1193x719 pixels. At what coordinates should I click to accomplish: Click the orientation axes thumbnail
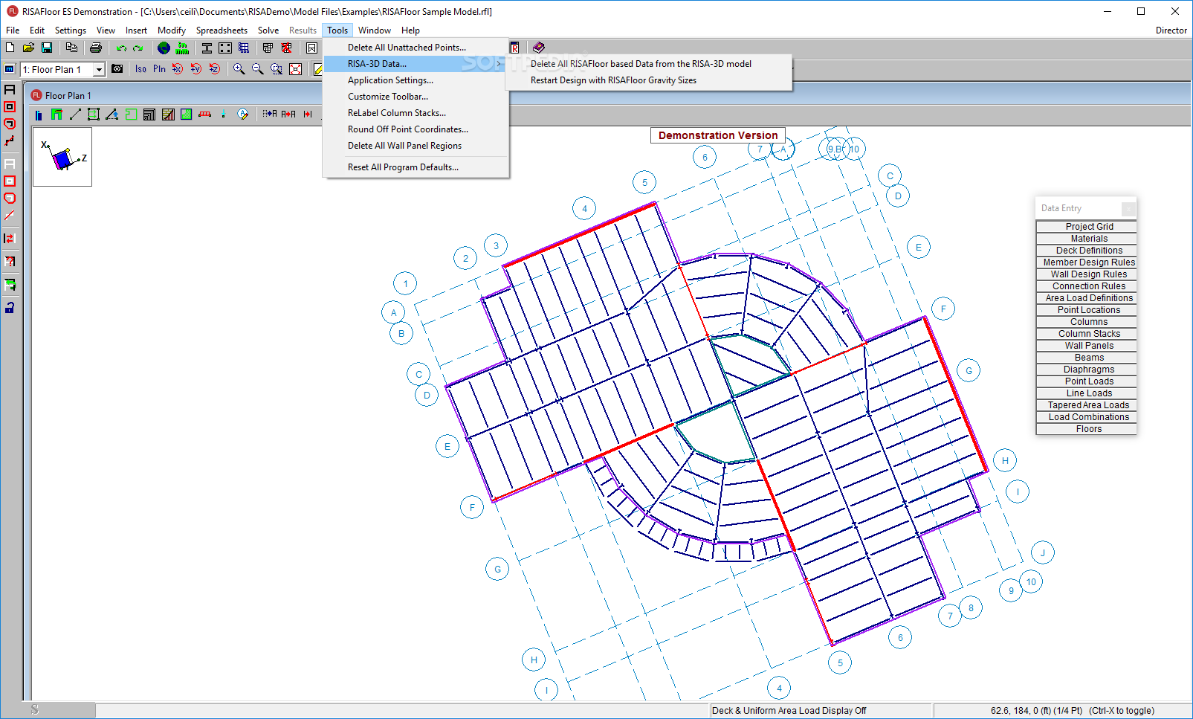[62, 157]
